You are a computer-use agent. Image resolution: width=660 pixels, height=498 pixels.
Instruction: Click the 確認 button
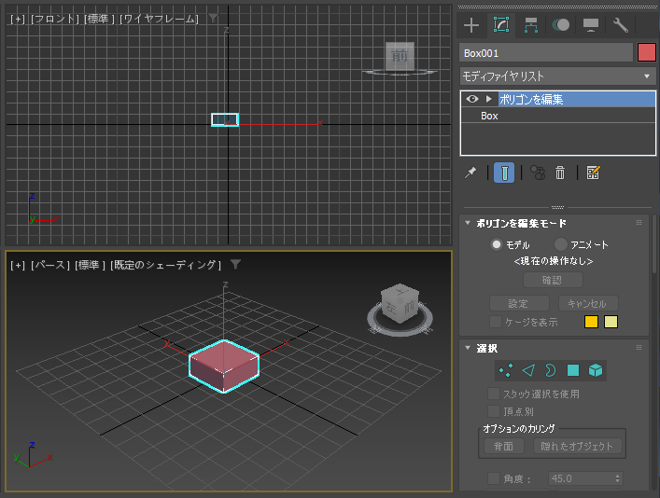tap(553, 280)
